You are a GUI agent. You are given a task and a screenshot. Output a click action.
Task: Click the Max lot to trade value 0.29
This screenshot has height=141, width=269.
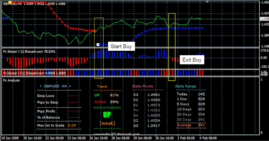(x=72, y=125)
